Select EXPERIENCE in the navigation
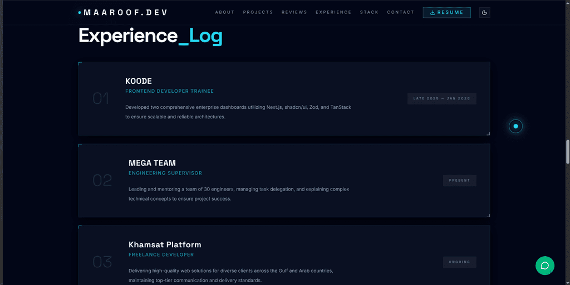Viewport: 570px width, 285px height. click(x=333, y=12)
